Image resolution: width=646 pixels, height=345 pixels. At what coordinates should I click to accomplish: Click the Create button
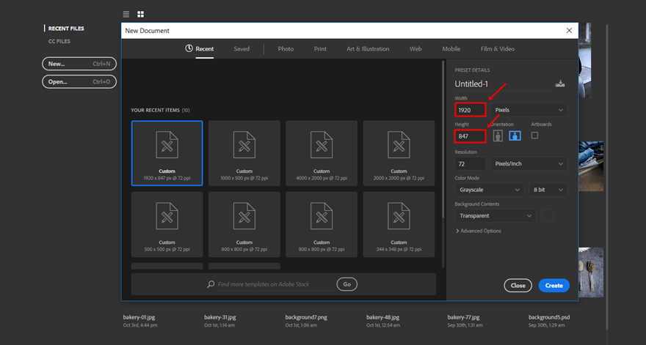(x=554, y=286)
